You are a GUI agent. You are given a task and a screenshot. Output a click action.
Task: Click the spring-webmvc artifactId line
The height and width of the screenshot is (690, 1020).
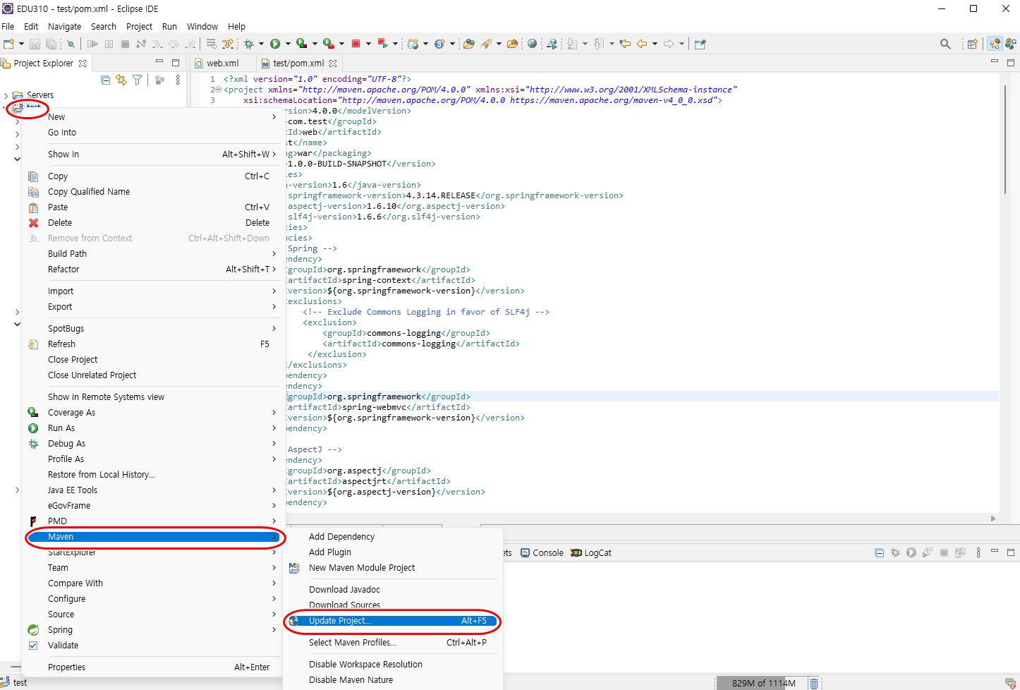(379, 407)
